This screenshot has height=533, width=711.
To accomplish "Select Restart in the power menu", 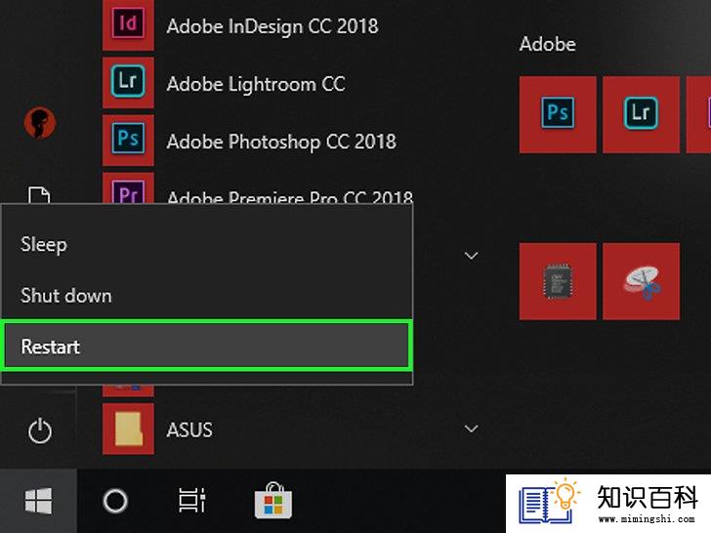I will click(x=207, y=347).
